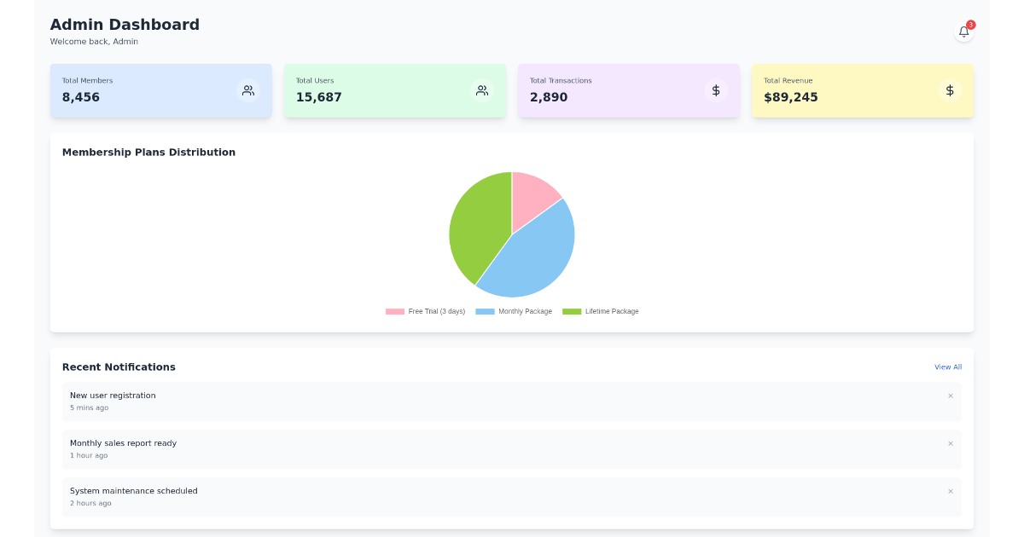Click the Total Members stat card
The width and height of the screenshot is (1024, 537).
(x=160, y=89)
